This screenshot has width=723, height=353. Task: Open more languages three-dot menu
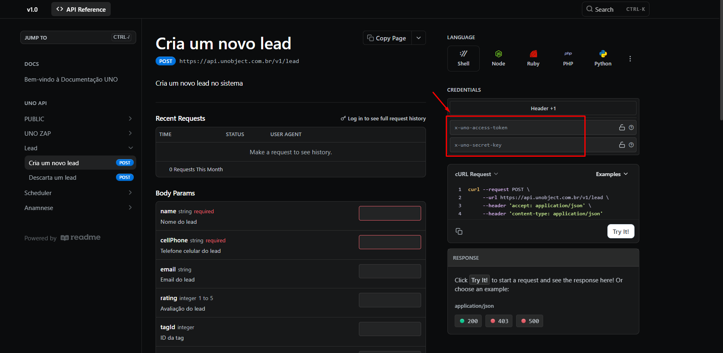[630, 59]
